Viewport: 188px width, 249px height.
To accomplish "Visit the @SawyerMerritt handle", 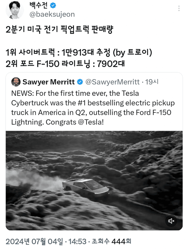I will (x=113, y=82).
